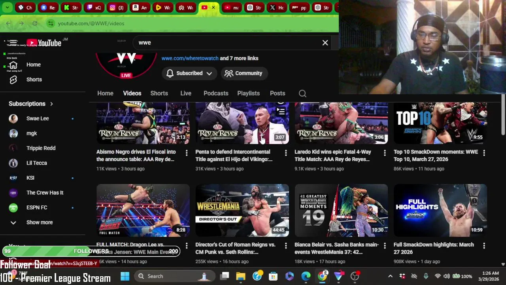Open the channel Posts tab
Screen dimensions: 506x285
click(x=278, y=93)
